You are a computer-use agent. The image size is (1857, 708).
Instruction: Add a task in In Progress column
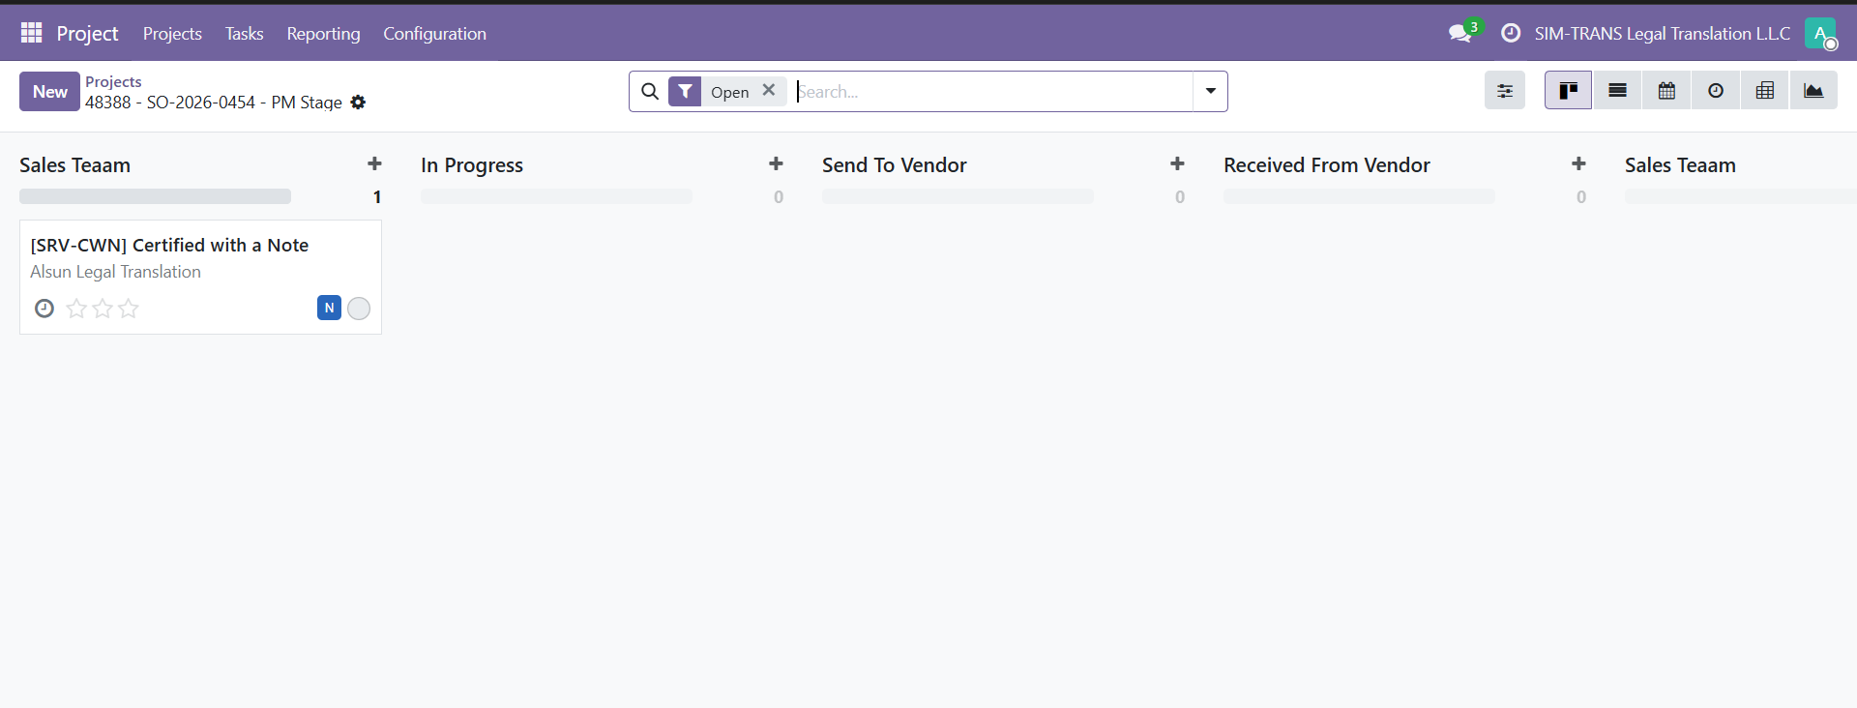[776, 164]
